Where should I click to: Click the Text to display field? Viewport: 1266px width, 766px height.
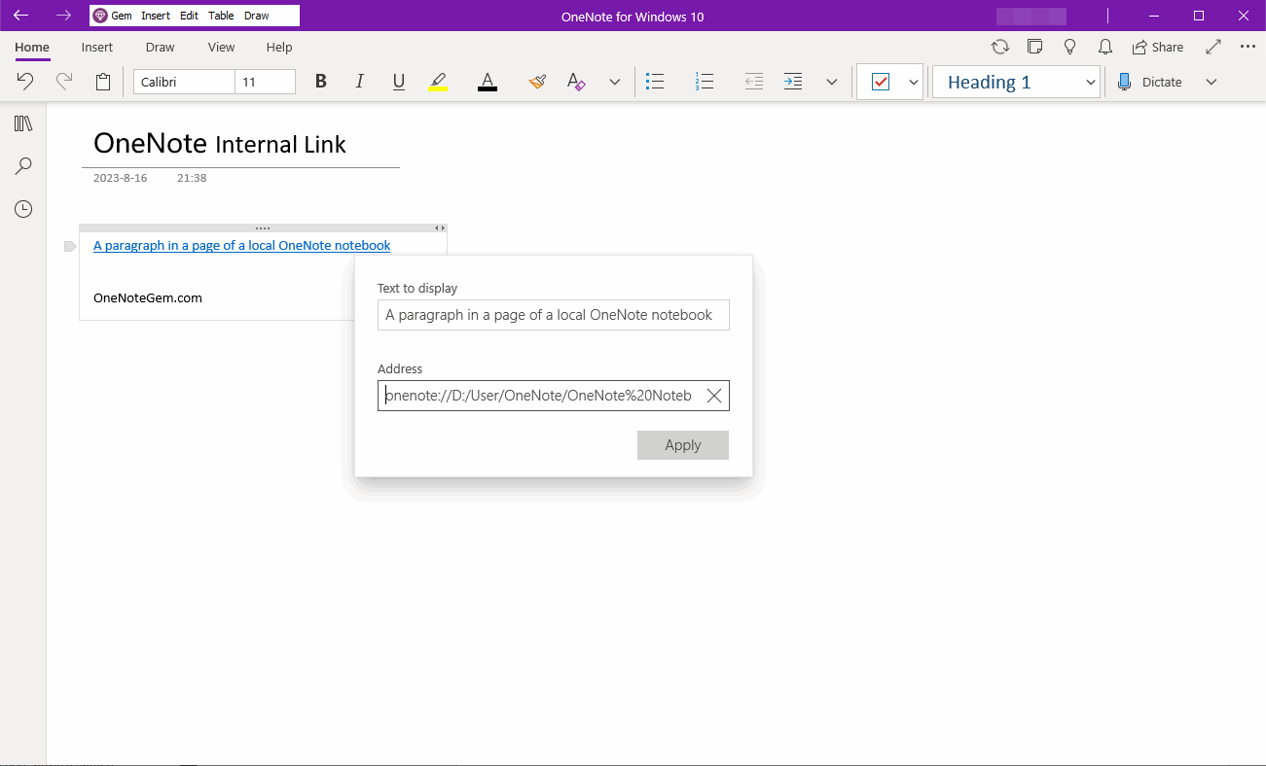click(554, 315)
